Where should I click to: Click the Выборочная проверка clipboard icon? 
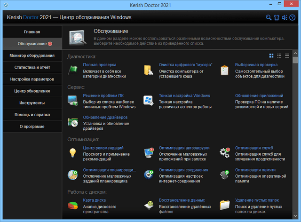[225, 70]
